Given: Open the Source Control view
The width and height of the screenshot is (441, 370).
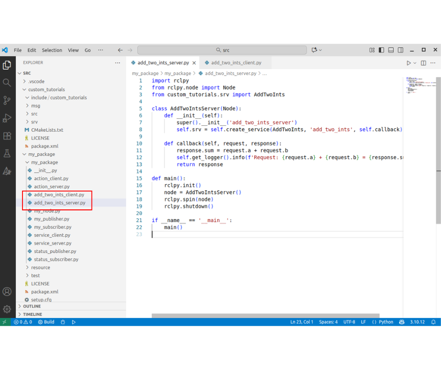Looking at the screenshot, I should point(7,100).
